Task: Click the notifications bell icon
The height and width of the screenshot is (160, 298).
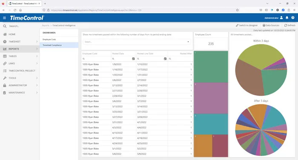Action: 287,18
